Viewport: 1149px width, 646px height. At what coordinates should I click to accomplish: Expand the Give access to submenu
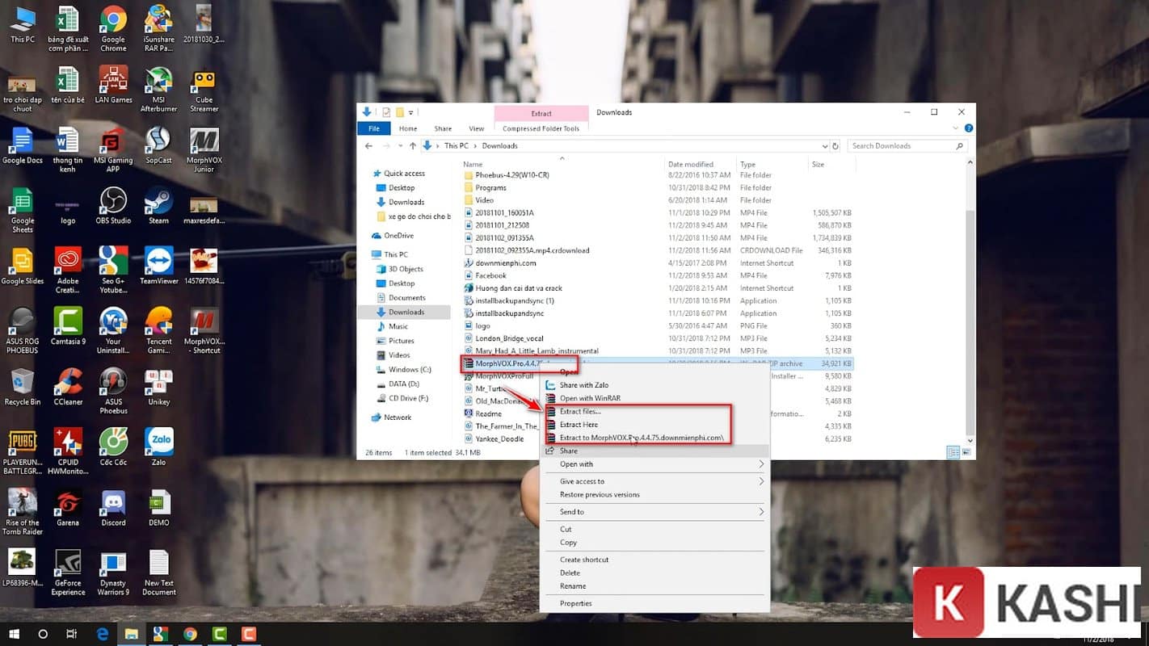point(582,481)
